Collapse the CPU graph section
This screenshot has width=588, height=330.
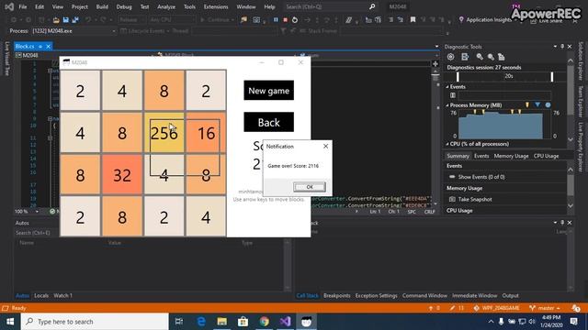[x=447, y=144]
